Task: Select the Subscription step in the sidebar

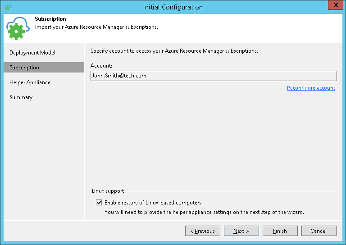Action: pyautogui.click(x=24, y=68)
